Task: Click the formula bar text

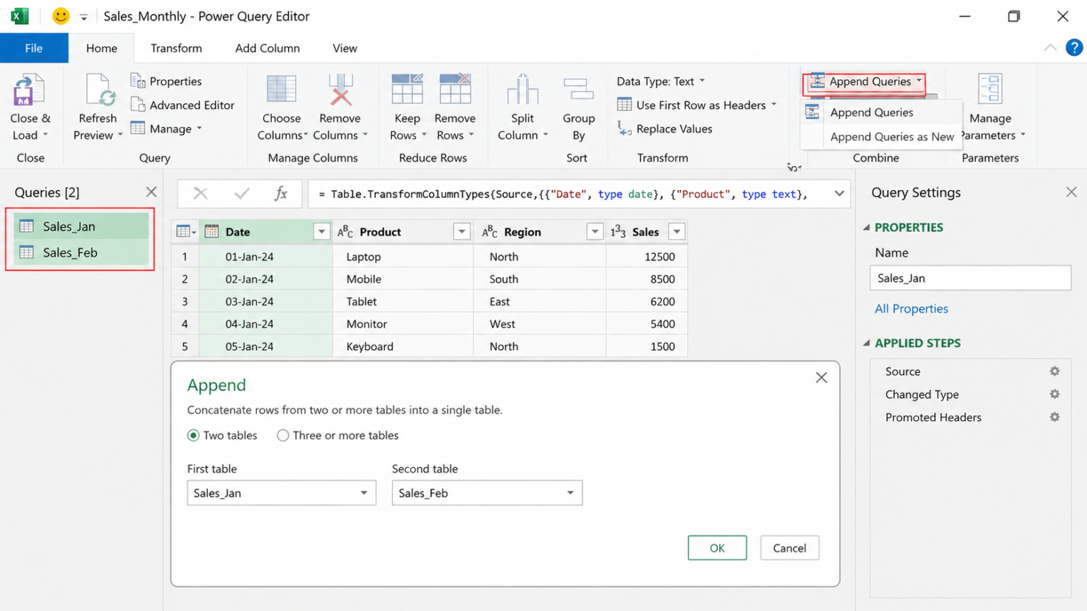Action: pos(563,194)
